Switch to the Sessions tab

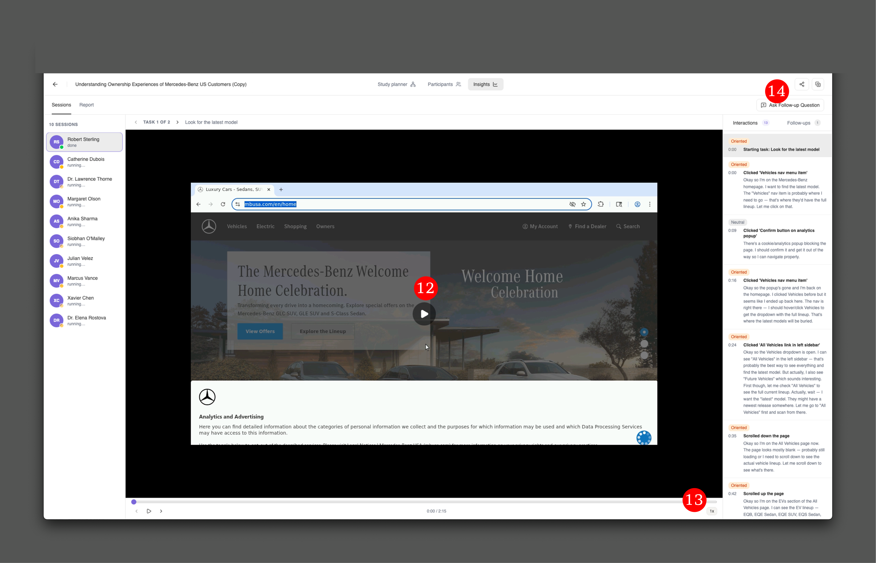[x=61, y=105]
